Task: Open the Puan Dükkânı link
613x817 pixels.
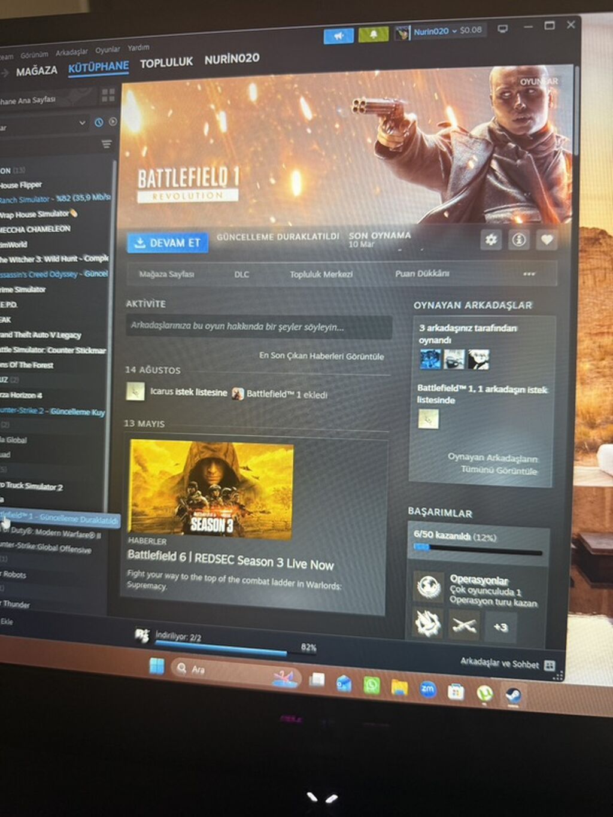Action: (422, 274)
